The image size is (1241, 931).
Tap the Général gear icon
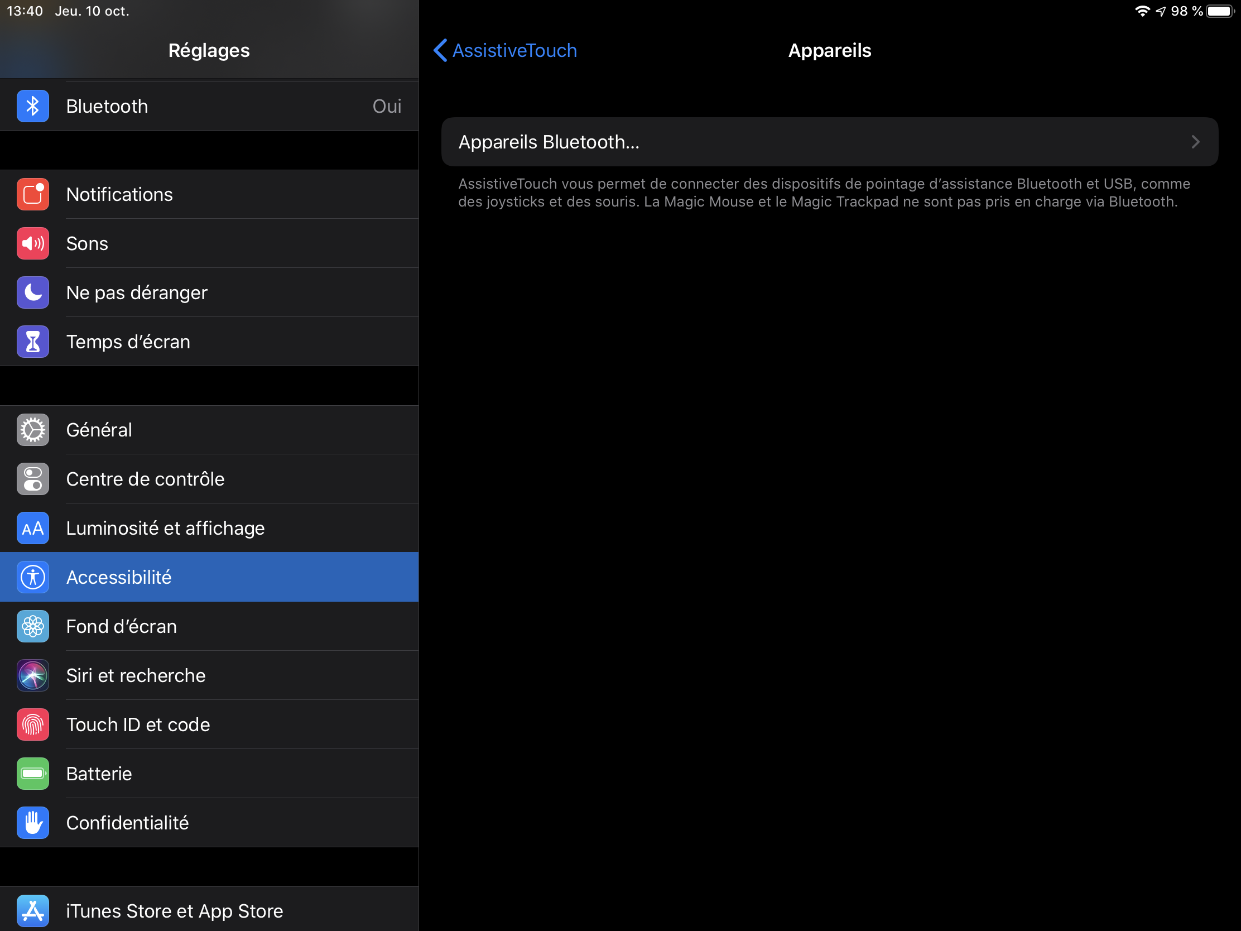point(32,430)
